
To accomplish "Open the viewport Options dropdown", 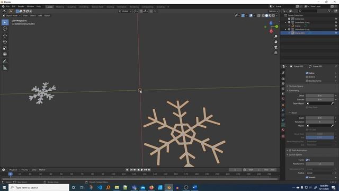I will (x=273, y=11).
